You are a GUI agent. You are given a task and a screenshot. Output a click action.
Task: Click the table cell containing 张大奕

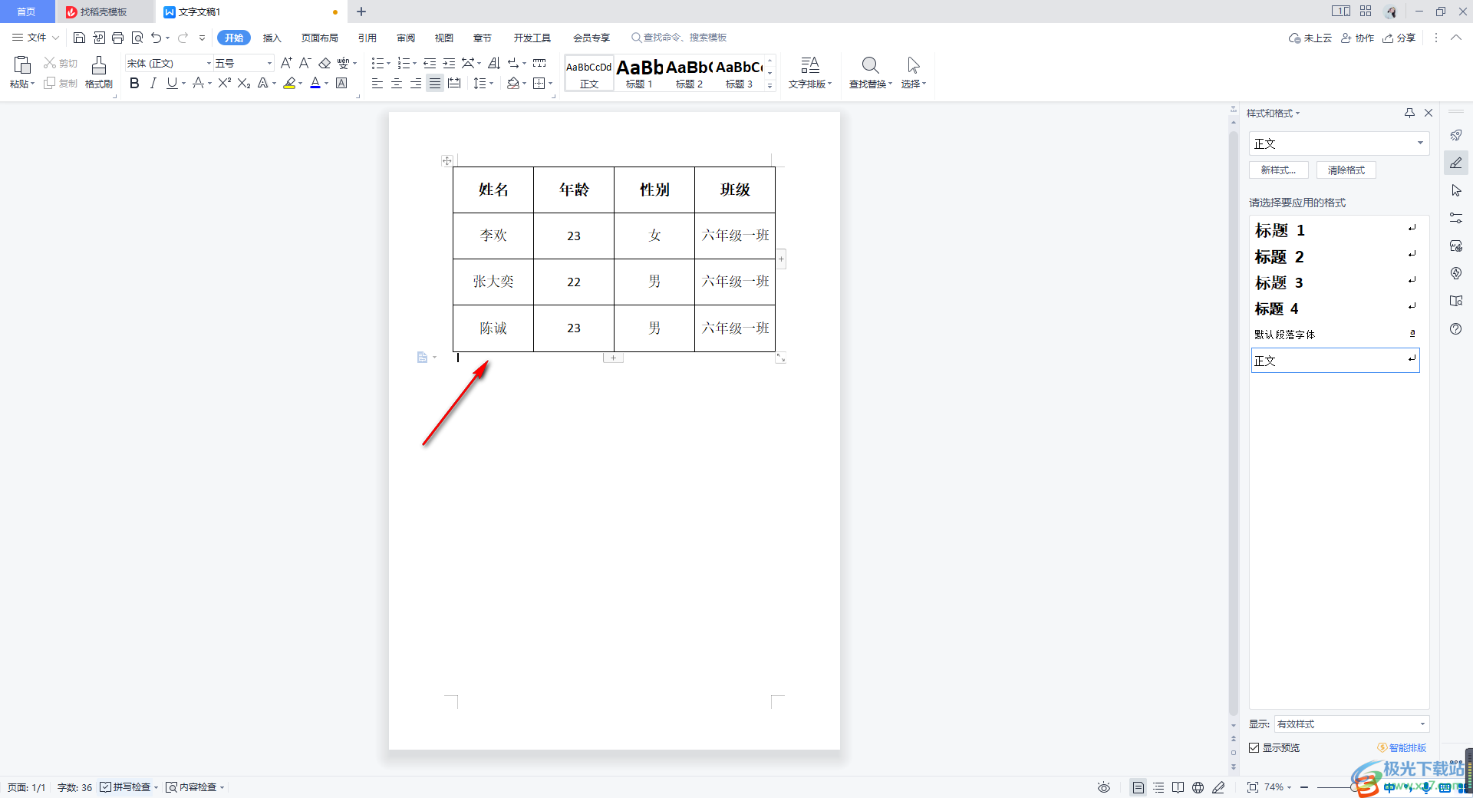point(493,282)
